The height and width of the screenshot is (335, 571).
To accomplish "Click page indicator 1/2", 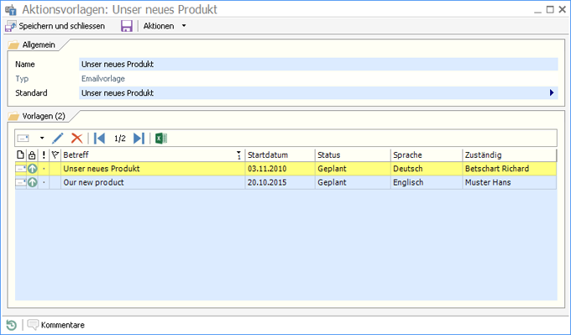I will [x=120, y=139].
